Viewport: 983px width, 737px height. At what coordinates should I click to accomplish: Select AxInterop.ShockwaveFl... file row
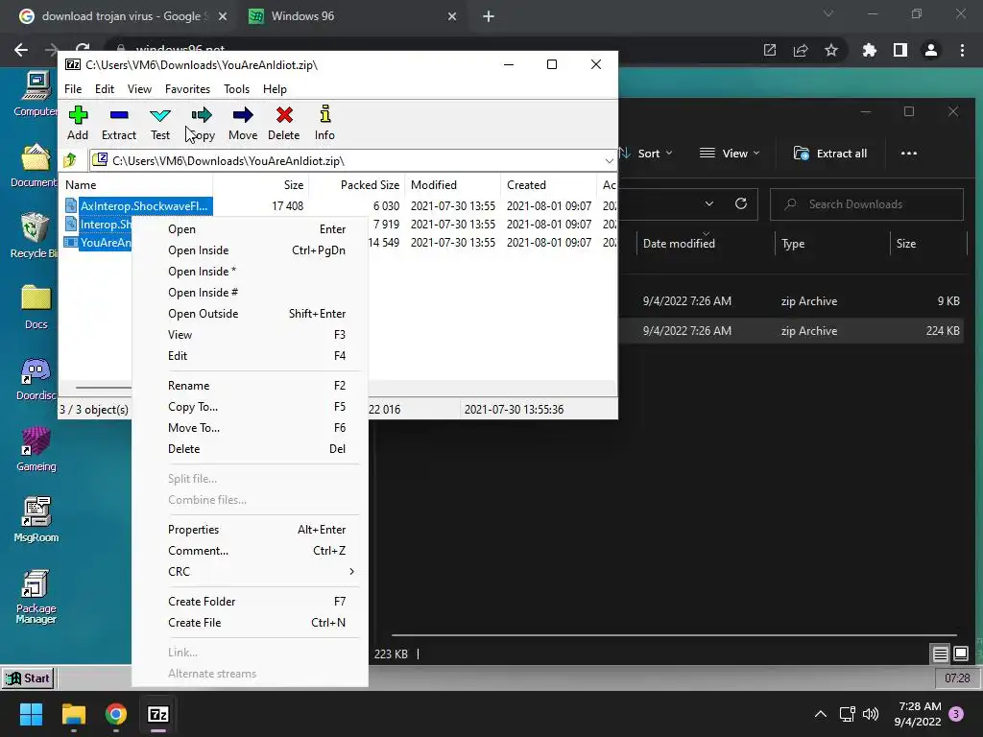[x=138, y=205]
